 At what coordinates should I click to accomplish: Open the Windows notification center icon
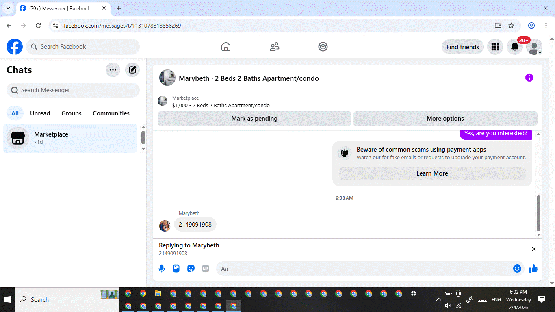click(542, 299)
